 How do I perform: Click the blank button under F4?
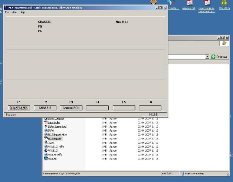pos(97,108)
